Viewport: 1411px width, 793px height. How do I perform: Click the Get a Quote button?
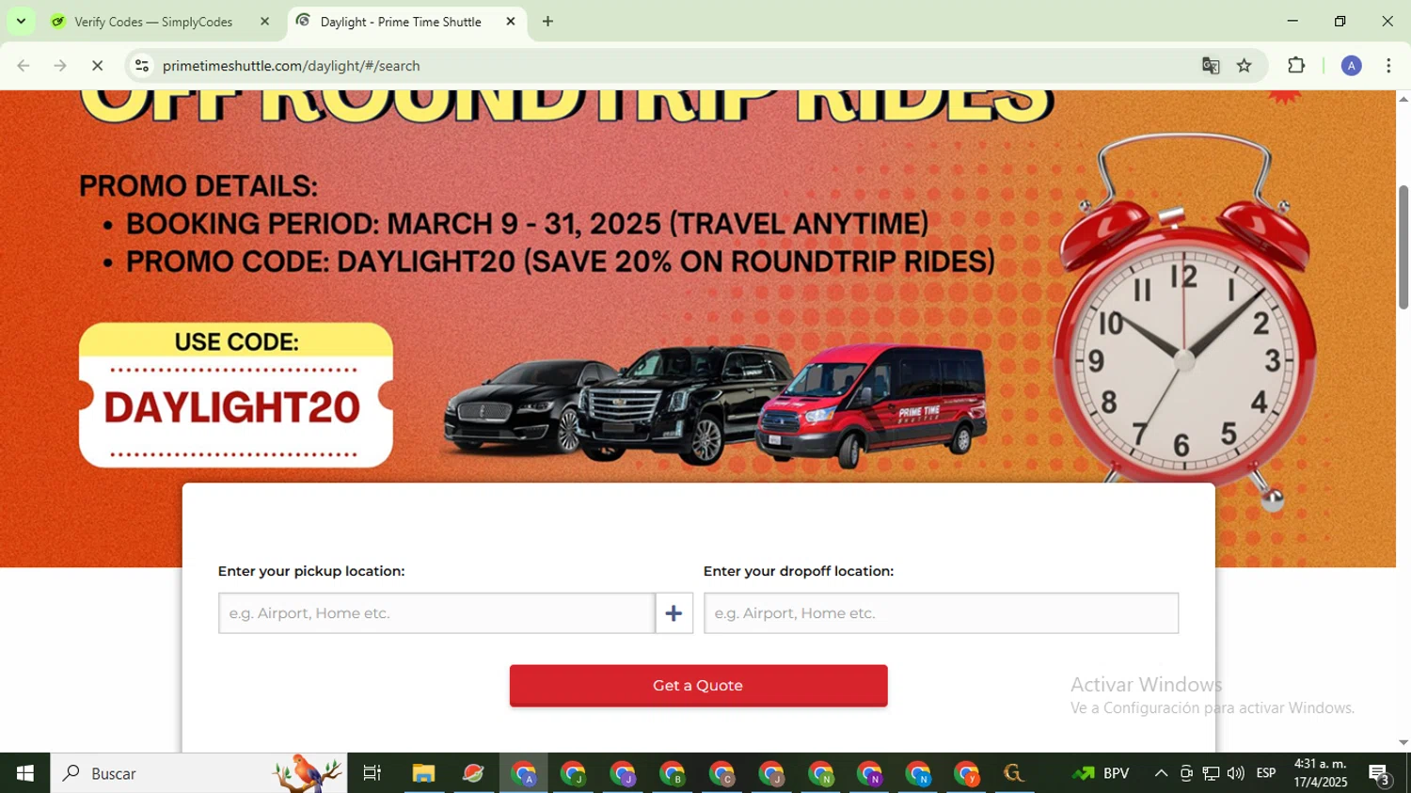click(698, 686)
